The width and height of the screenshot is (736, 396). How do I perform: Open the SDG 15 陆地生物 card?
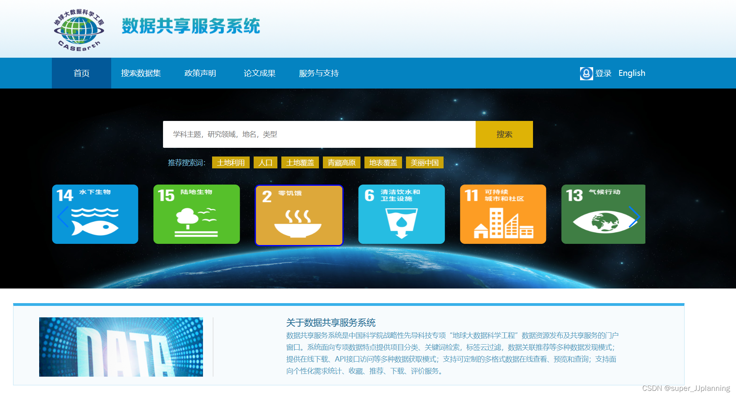coord(197,214)
